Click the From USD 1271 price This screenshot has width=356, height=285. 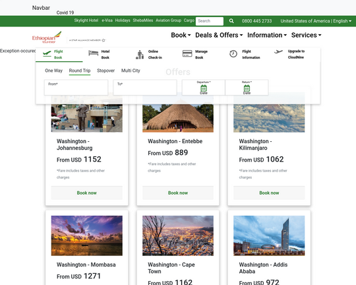pos(79,276)
